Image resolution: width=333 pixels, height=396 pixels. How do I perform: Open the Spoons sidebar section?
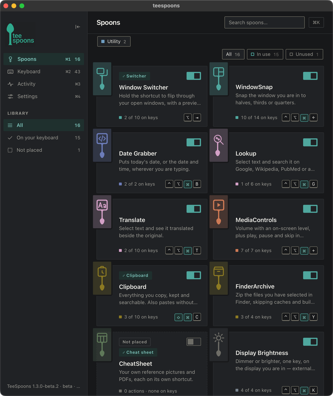click(44, 59)
